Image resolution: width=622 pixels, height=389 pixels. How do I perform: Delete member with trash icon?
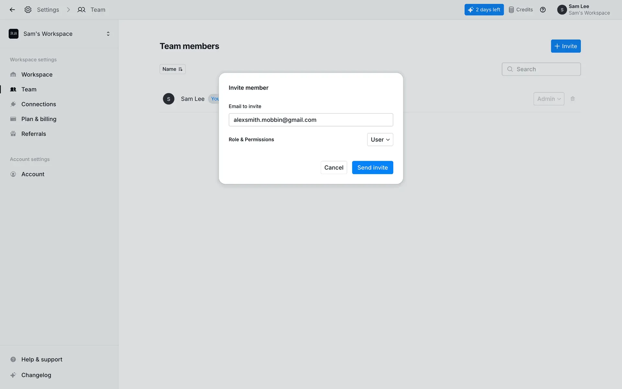tap(572, 99)
